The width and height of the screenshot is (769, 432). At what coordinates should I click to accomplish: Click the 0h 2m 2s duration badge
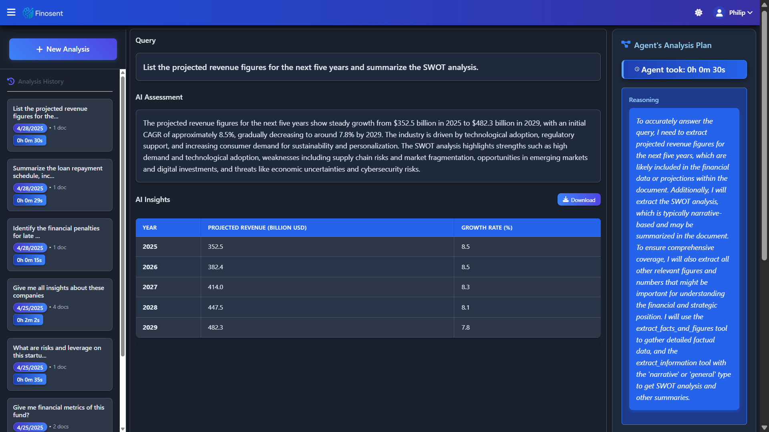tap(28, 320)
